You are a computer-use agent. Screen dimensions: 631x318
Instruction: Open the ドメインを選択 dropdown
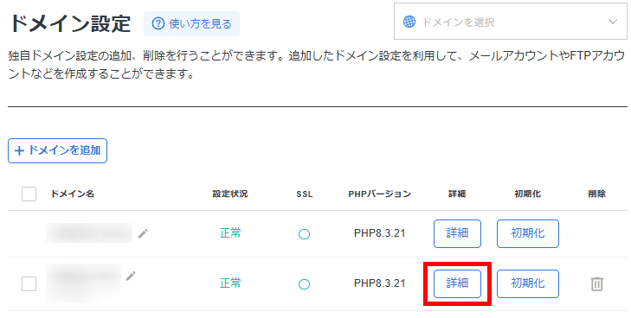coord(511,22)
